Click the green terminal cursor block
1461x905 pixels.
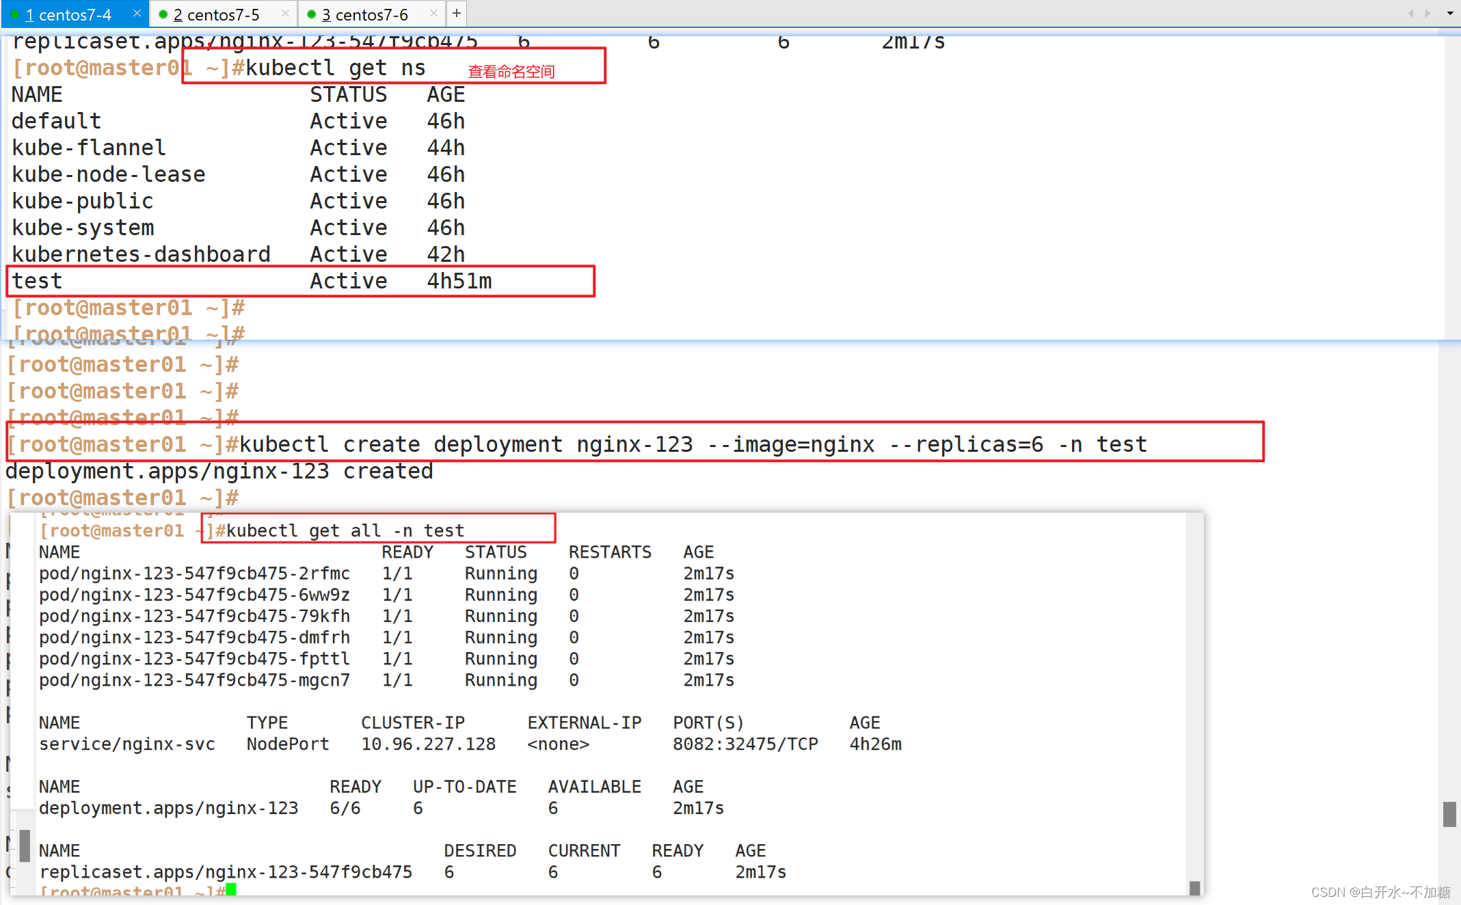[x=231, y=889]
